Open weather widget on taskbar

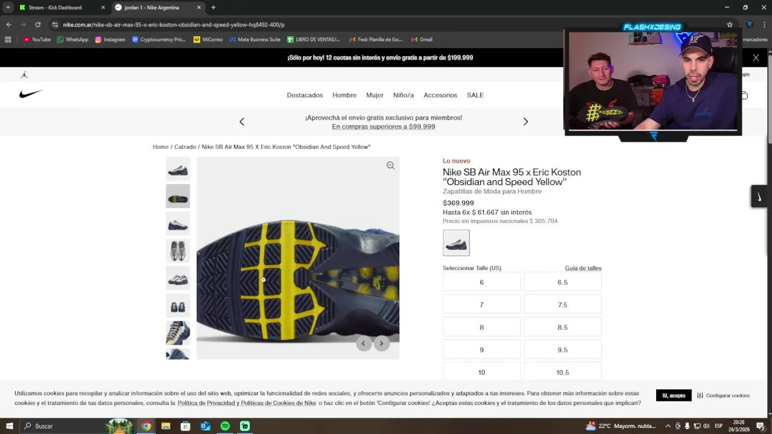621,426
